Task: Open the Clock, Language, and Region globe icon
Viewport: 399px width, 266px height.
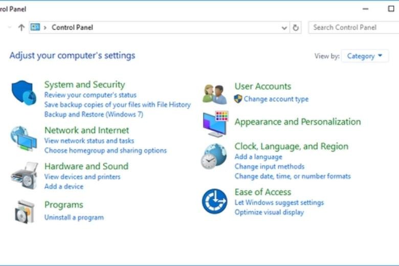Action: (x=214, y=157)
